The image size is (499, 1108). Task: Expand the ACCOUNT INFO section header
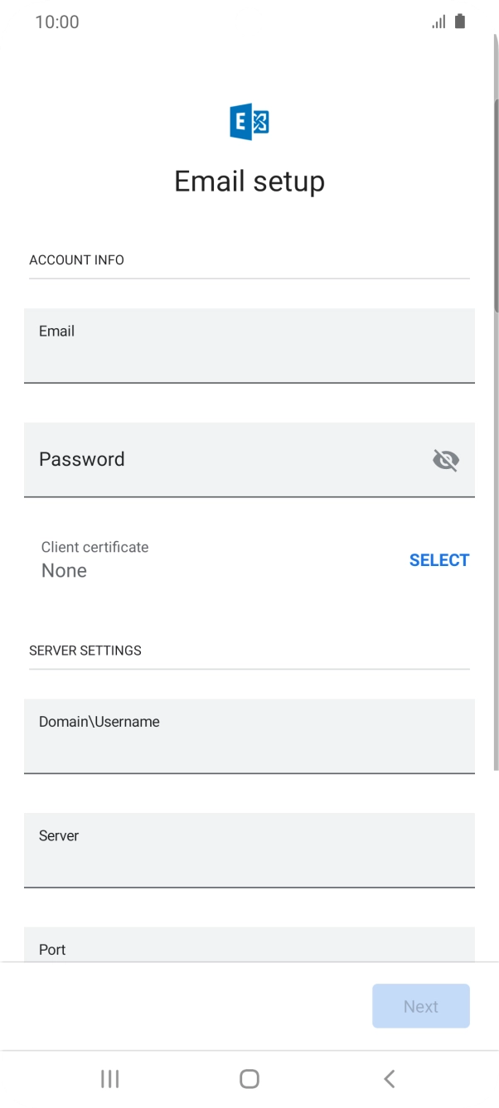76,259
